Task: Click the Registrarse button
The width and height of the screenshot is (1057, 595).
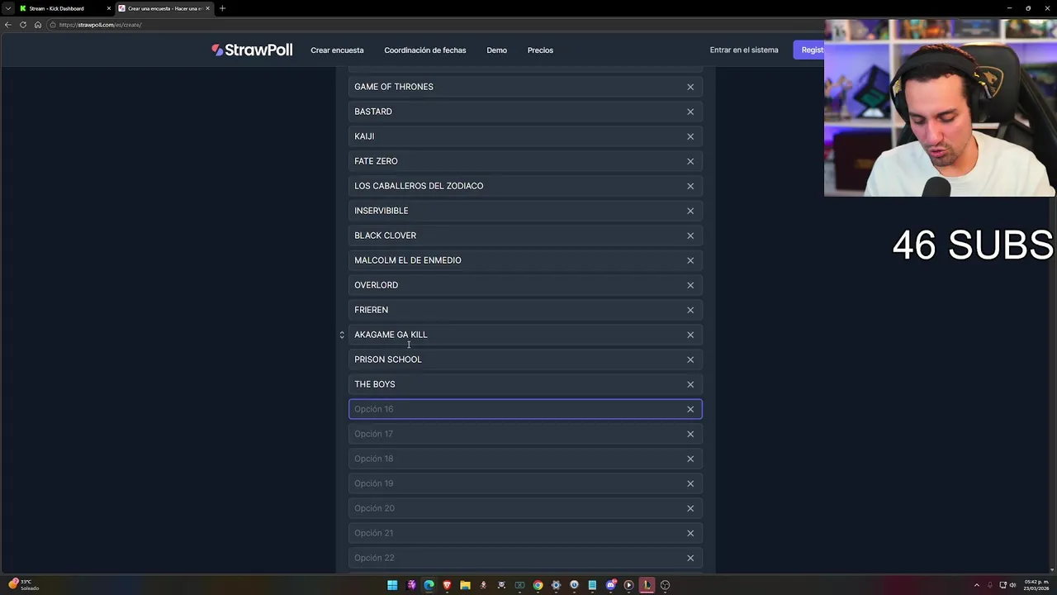Action: coord(809,50)
